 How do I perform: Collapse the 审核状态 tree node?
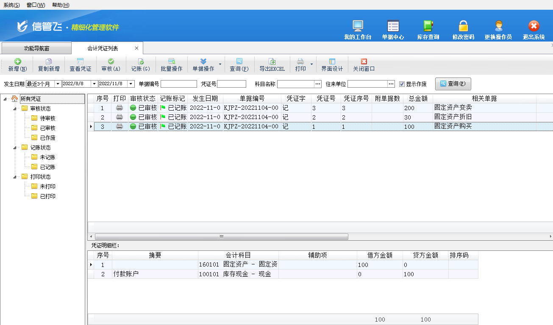point(15,108)
